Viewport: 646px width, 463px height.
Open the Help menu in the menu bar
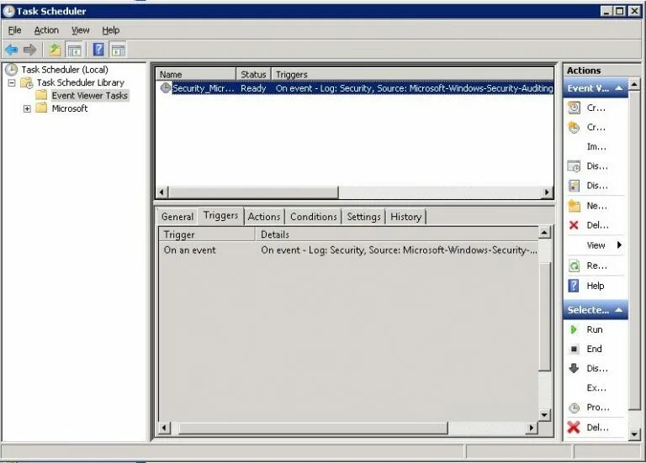click(111, 30)
